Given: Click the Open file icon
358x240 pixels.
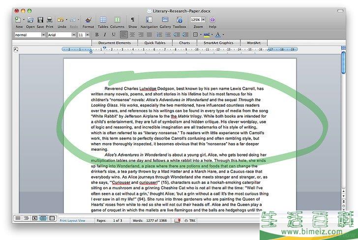Looking at the screenshot, I should (x=30, y=20).
